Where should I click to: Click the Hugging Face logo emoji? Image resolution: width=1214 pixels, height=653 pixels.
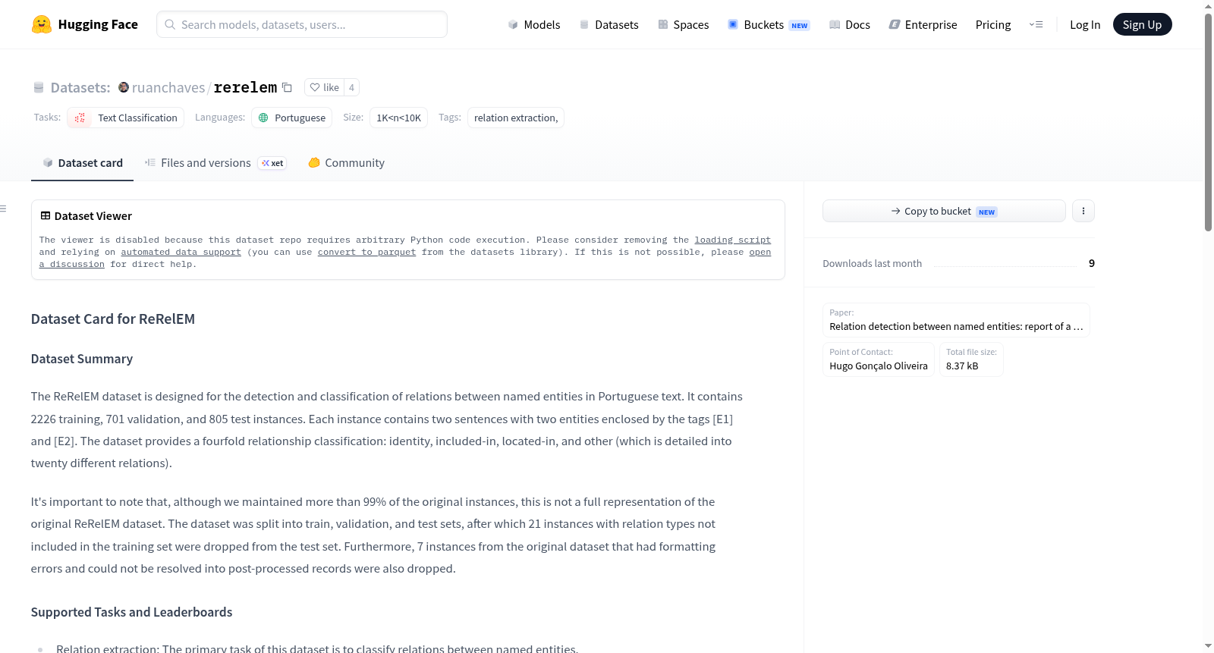pyautogui.click(x=42, y=24)
